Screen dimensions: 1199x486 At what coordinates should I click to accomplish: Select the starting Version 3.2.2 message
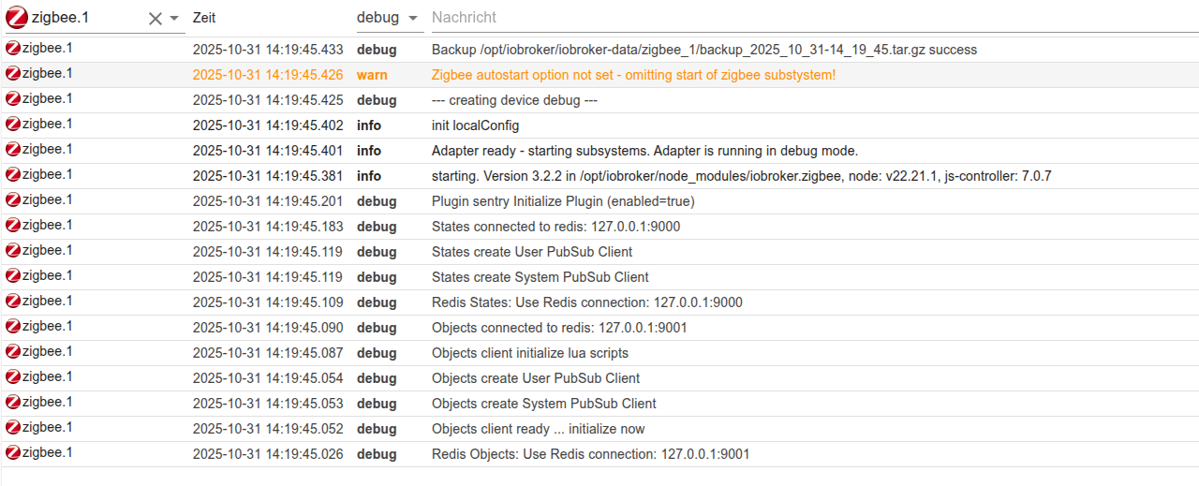pos(741,176)
